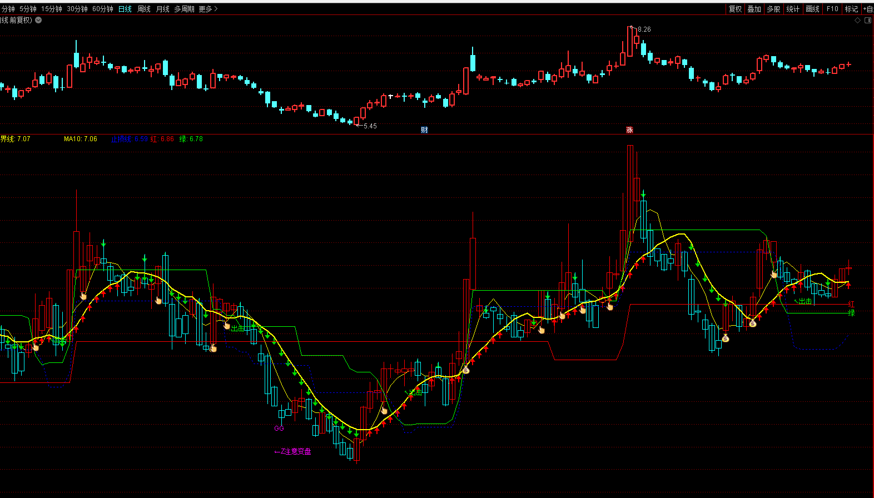
Task: Open F10 company information
Action: pyautogui.click(x=832, y=9)
